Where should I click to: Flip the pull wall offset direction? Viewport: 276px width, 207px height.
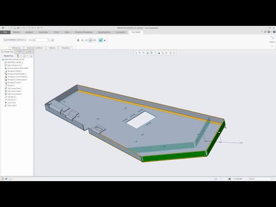pyautogui.click(x=52, y=40)
